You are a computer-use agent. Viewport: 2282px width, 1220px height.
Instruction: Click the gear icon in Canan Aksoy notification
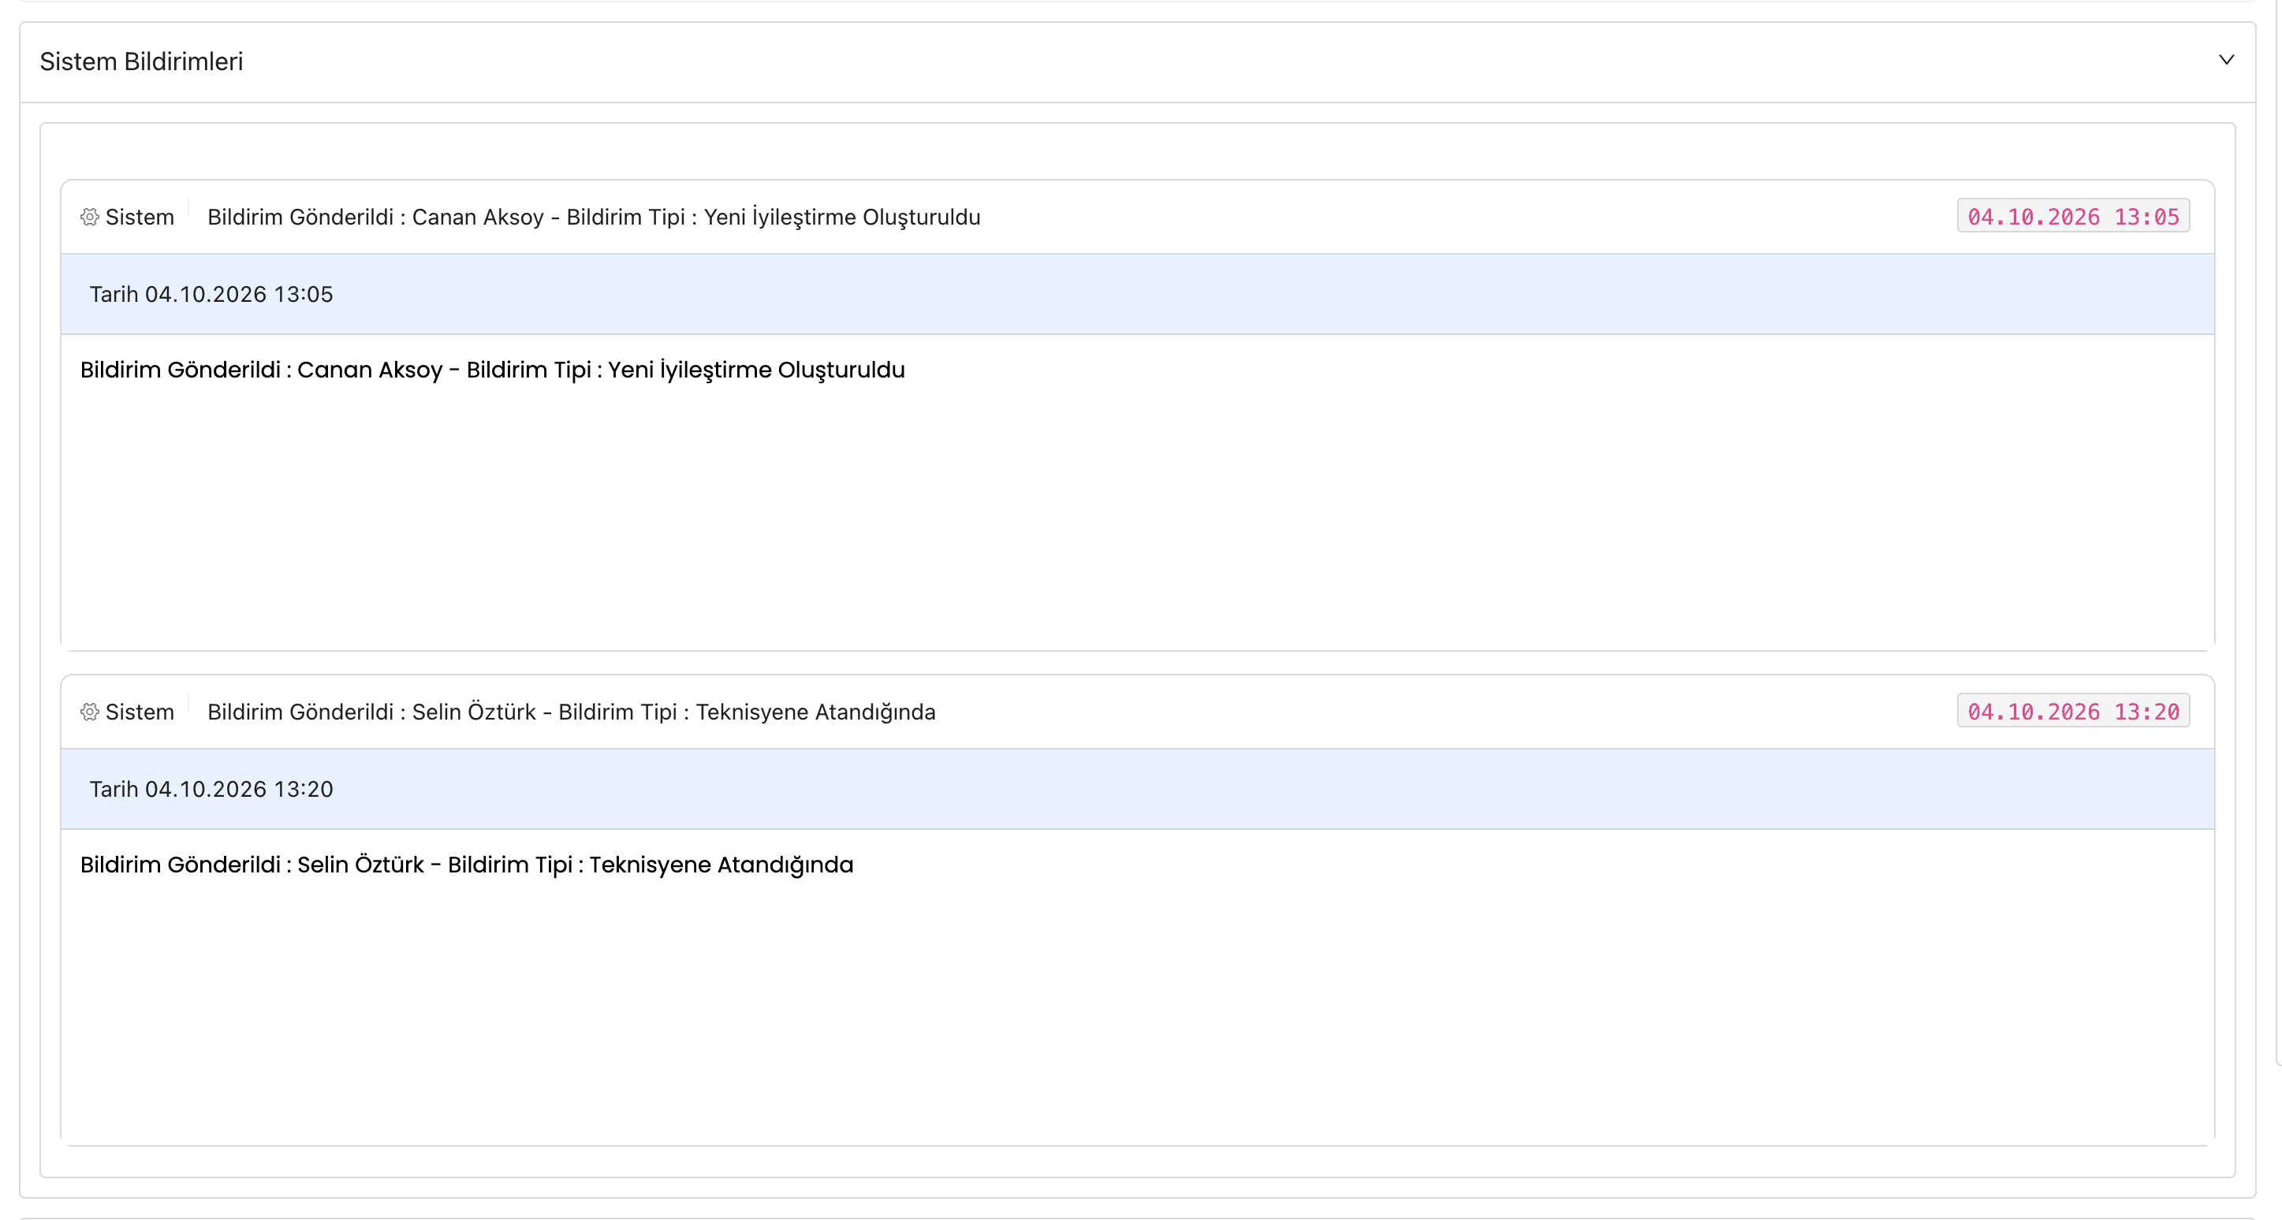(x=89, y=217)
